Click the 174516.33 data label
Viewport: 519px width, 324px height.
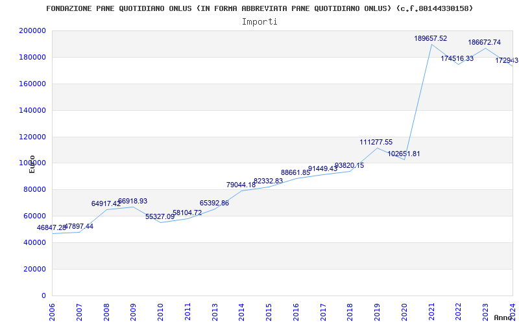click(457, 58)
